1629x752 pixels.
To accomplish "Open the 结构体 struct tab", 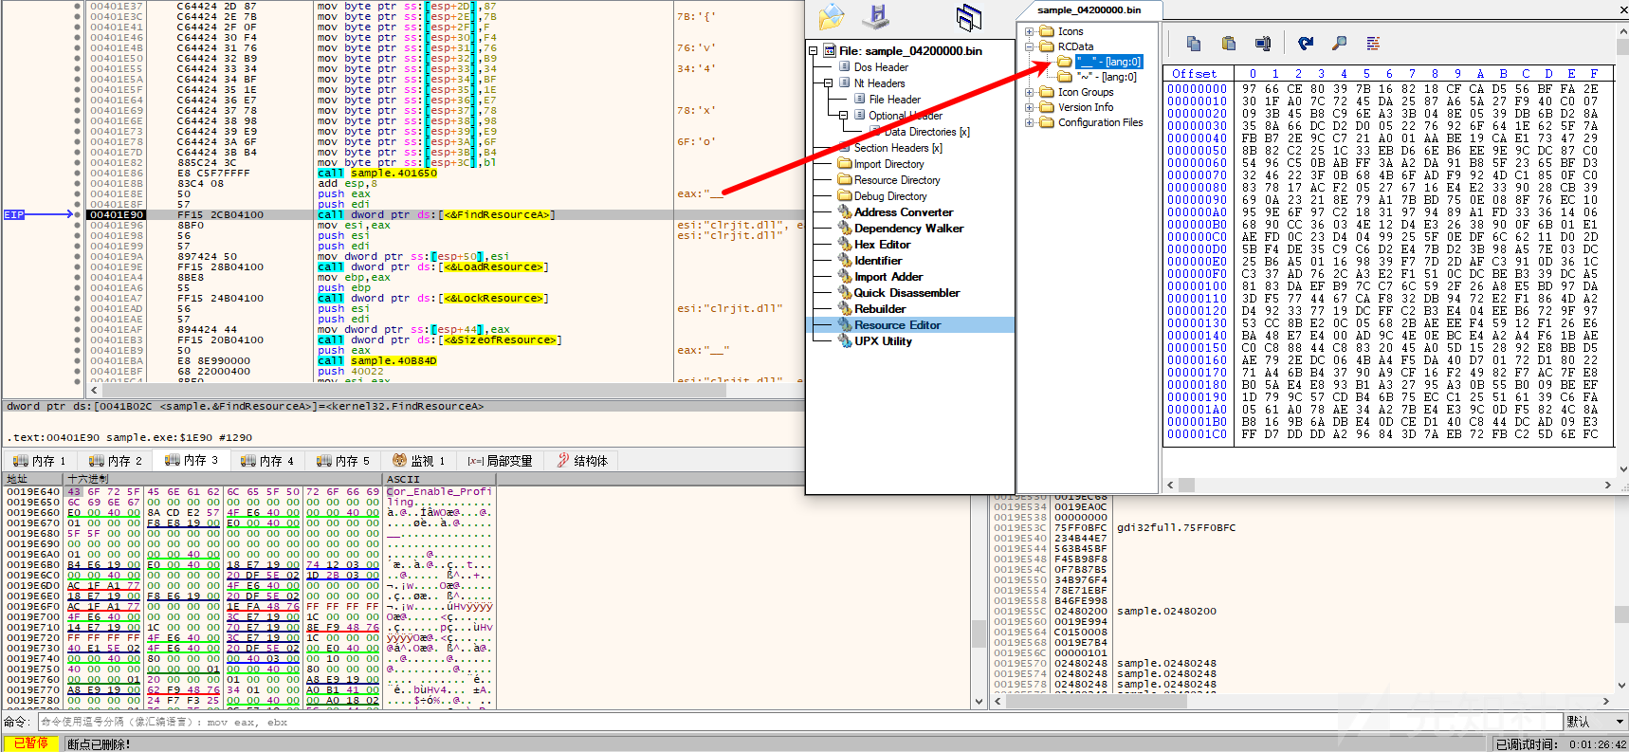I will click(x=582, y=461).
